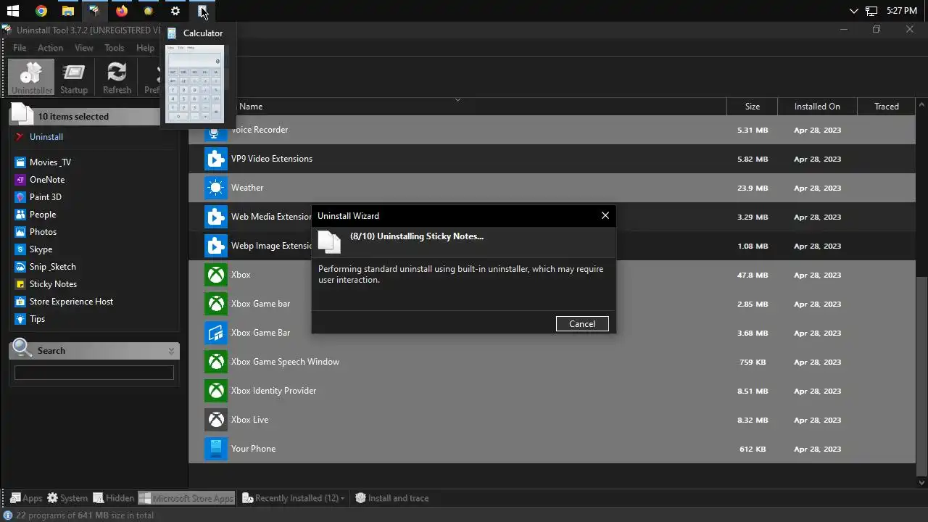Cancel the Uninstall Wizard

tap(582, 324)
